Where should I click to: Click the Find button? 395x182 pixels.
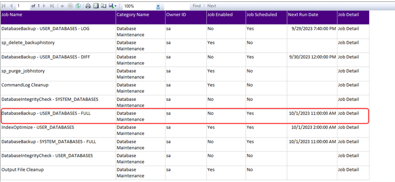pyautogui.click(x=197, y=6)
